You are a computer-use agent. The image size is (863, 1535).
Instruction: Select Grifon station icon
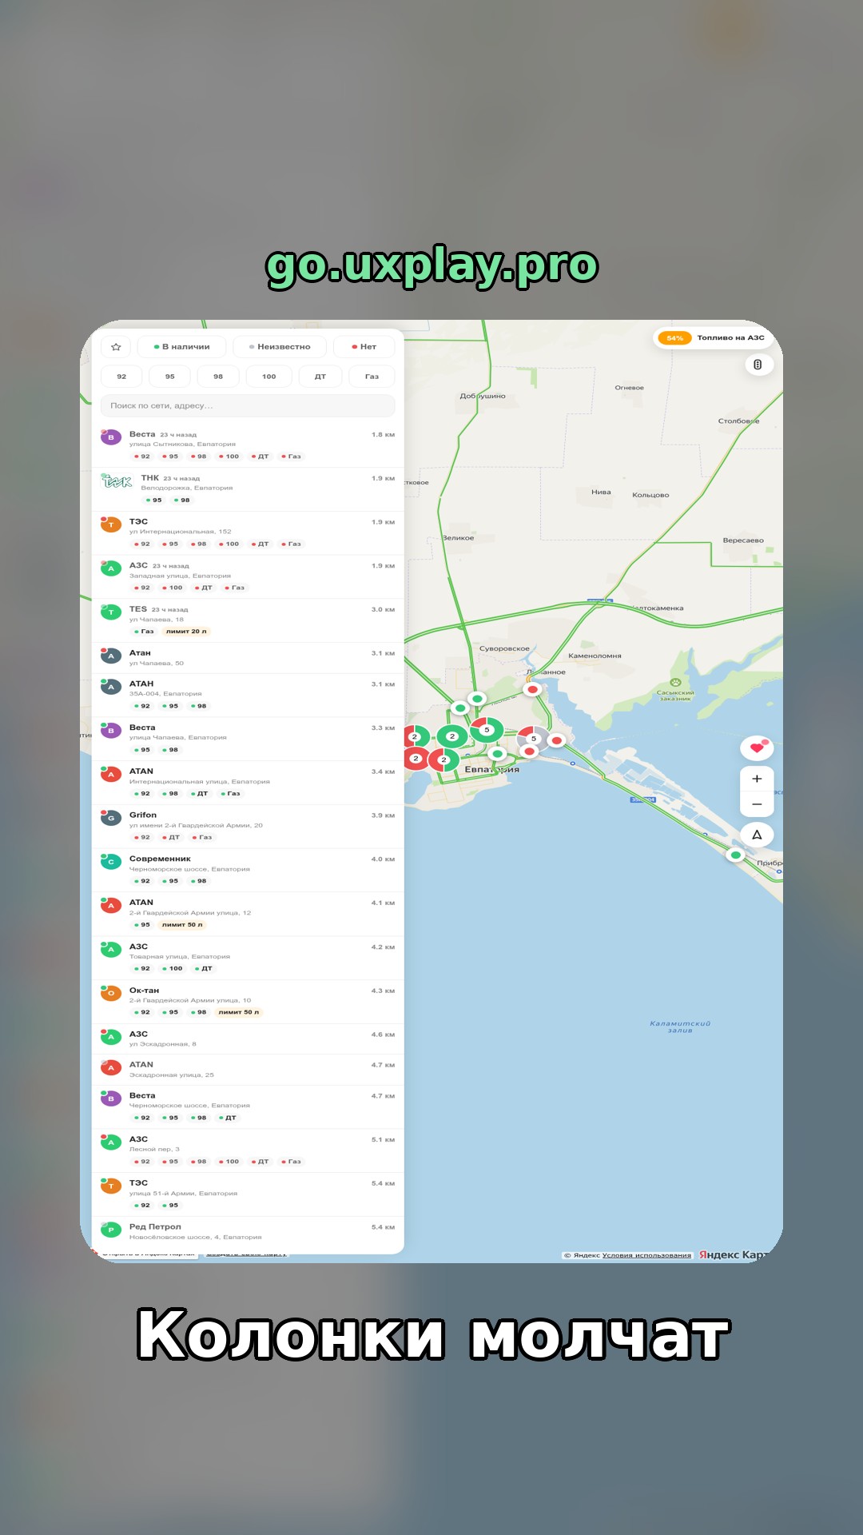click(x=110, y=818)
